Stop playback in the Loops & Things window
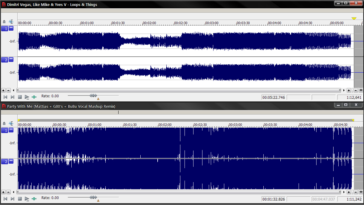The height and width of the screenshot is (205, 364). click(x=20, y=97)
